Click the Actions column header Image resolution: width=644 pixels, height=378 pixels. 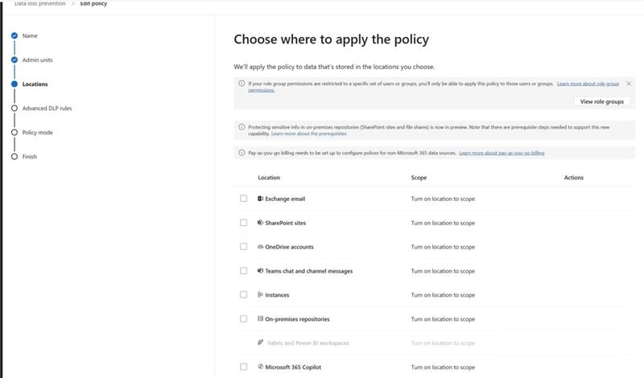click(574, 178)
